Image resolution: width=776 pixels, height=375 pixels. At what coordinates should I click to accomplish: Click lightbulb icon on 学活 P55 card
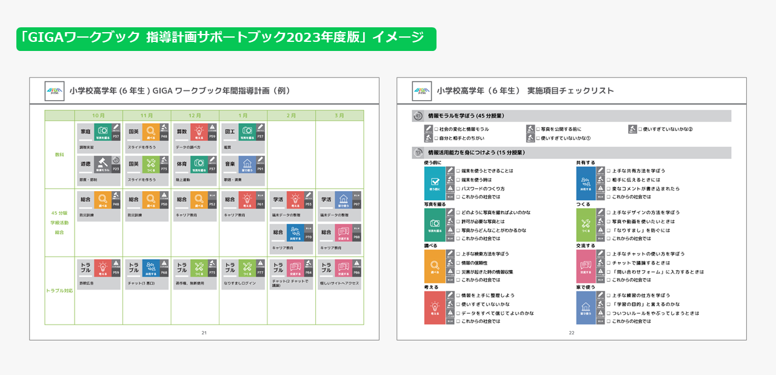pyautogui.click(x=296, y=200)
